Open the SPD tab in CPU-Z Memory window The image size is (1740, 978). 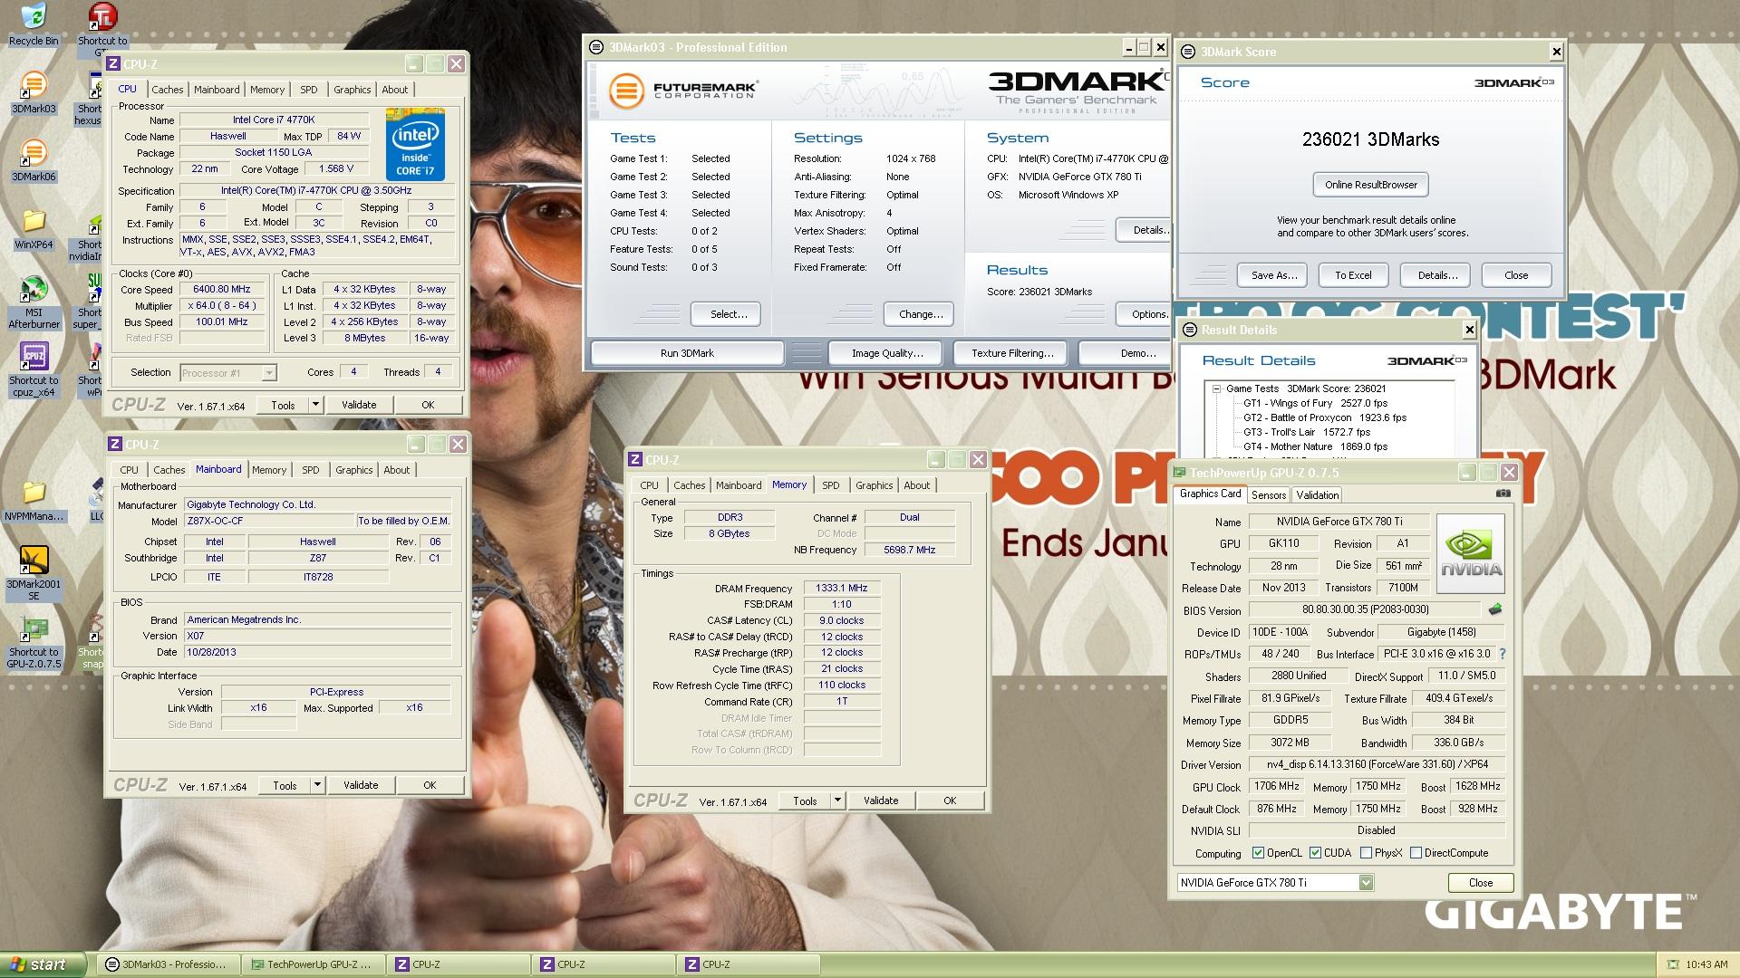click(x=831, y=485)
